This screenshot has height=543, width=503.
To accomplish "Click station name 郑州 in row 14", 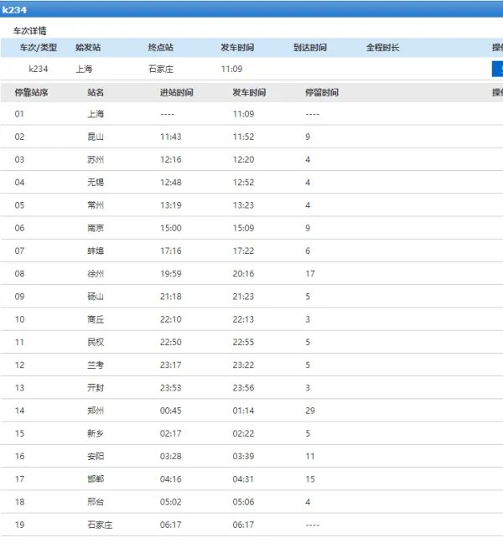I will pos(96,410).
